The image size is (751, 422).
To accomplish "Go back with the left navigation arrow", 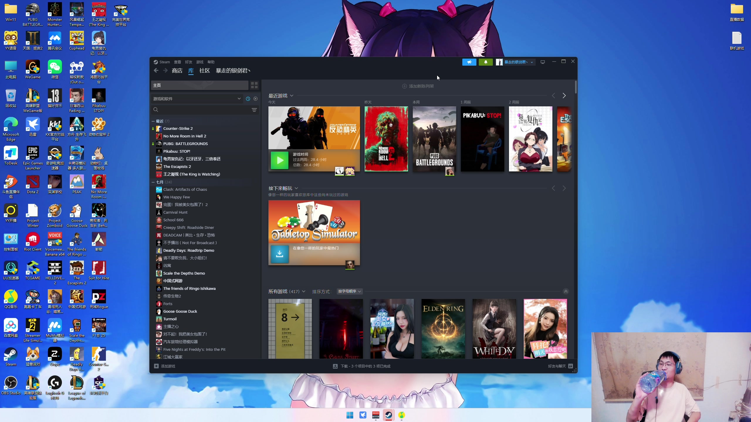I will tap(156, 71).
